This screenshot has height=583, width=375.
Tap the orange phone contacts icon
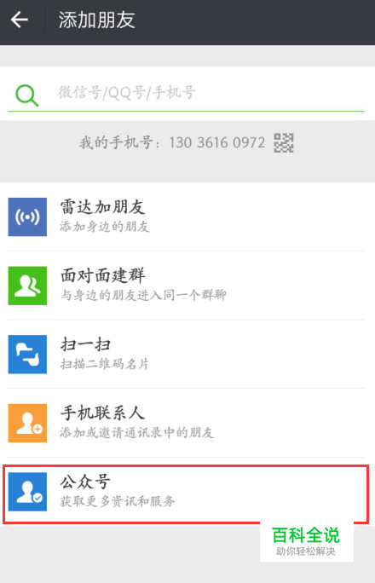coord(27,423)
